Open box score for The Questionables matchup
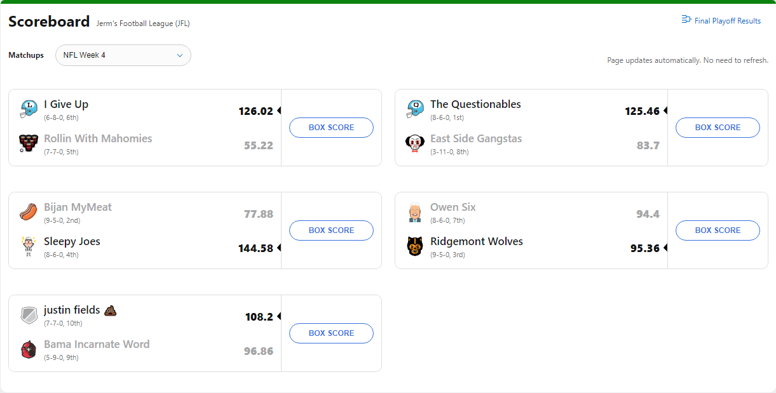The height and width of the screenshot is (393, 776). 718,128
